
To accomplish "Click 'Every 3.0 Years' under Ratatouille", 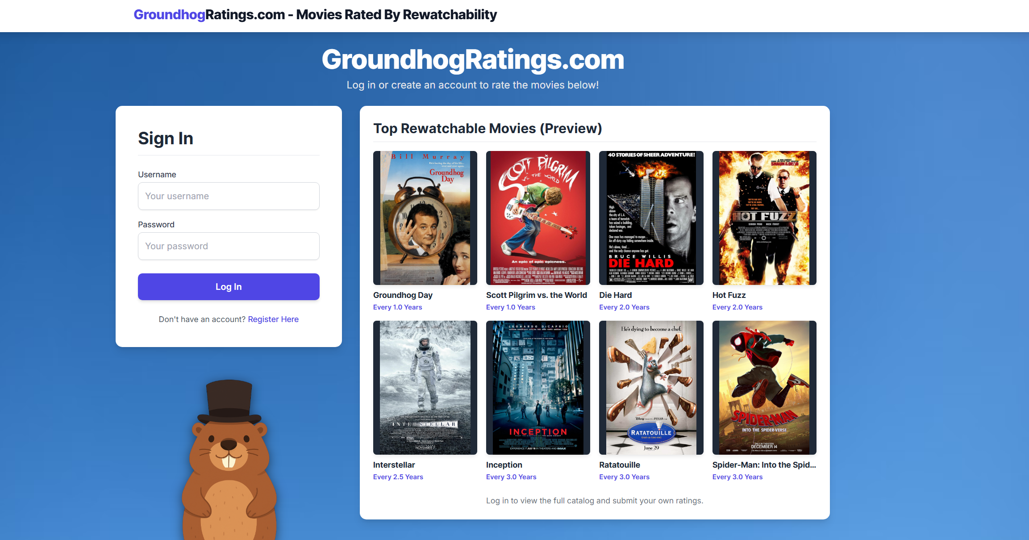I will (625, 477).
